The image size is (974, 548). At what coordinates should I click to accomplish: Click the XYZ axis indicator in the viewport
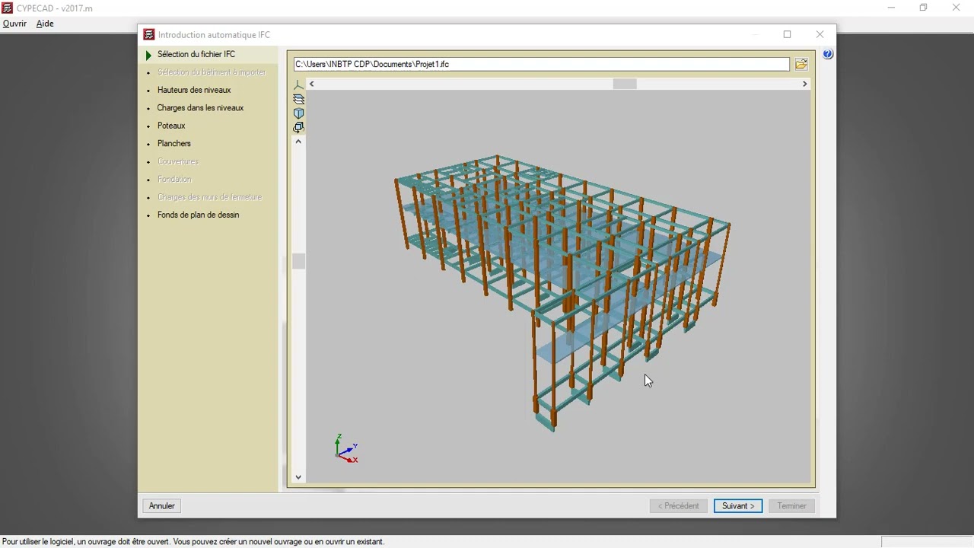tap(346, 449)
